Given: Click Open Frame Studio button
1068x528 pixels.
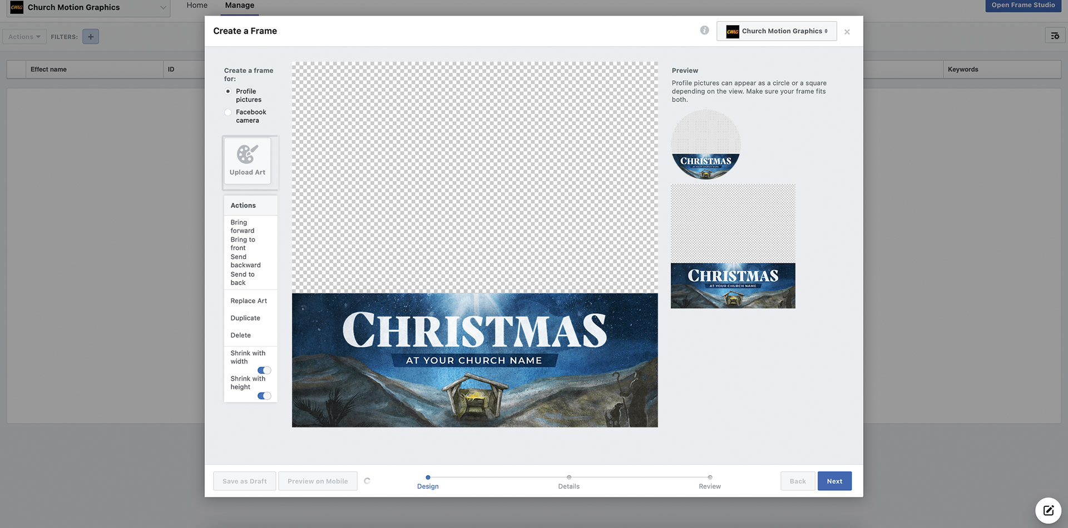Looking at the screenshot, I should (x=1023, y=6).
